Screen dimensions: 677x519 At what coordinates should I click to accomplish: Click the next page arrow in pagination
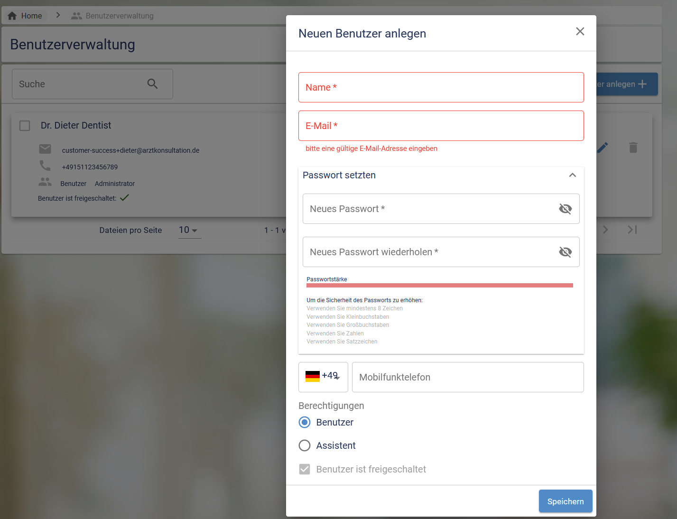click(605, 230)
